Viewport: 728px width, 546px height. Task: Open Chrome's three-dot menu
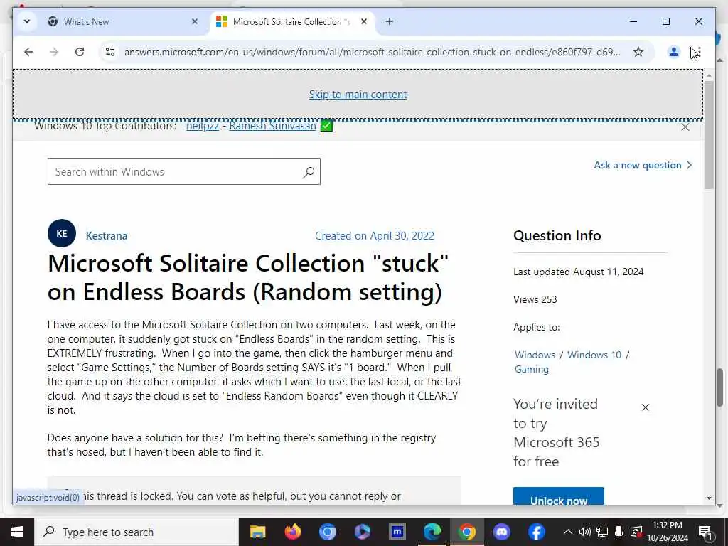[699, 52]
